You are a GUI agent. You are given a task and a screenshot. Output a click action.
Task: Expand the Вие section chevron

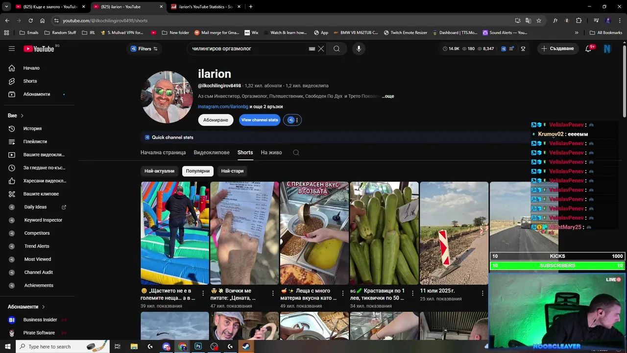(x=22, y=116)
